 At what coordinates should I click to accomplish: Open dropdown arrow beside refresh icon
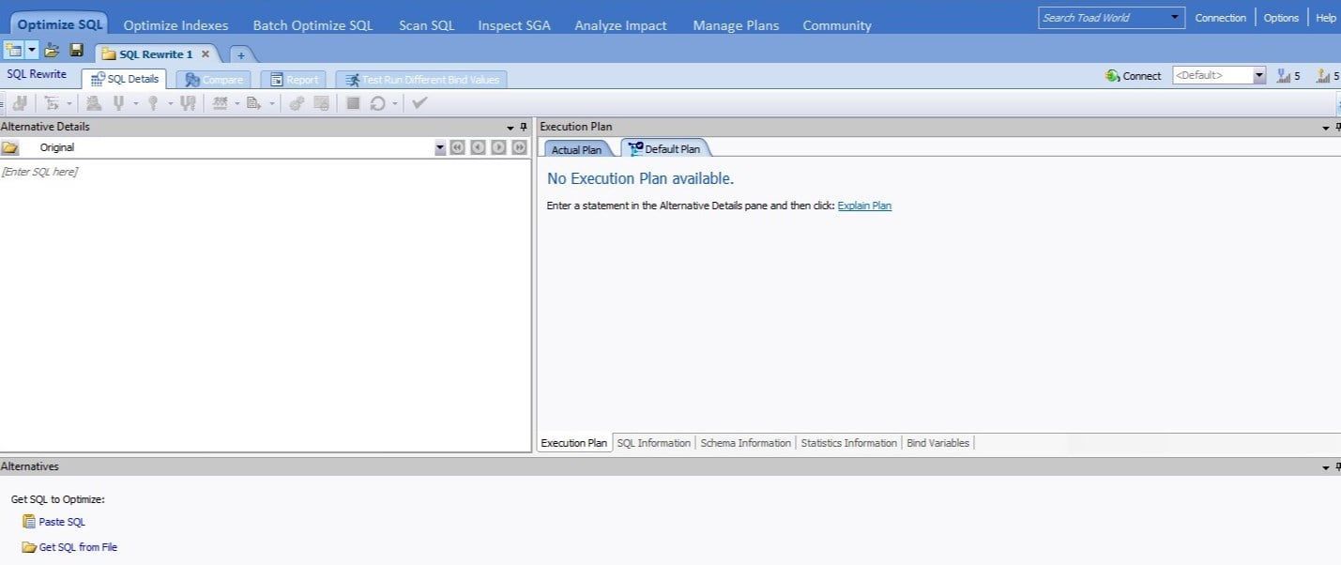395,104
